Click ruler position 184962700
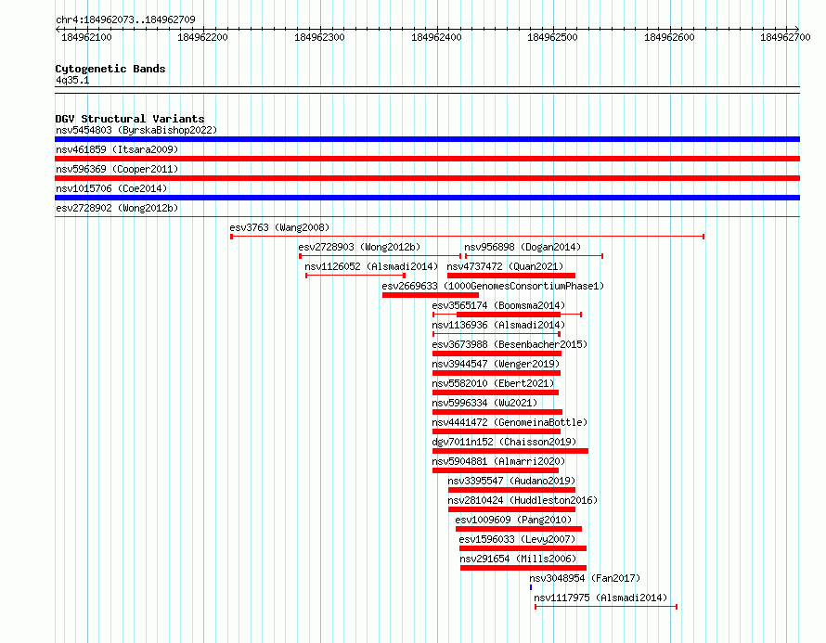 [x=785, y=37]
